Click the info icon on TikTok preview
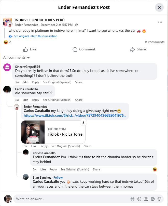Image resolution: width=168 pixels, height=206 pixels. tap(83, 123)
